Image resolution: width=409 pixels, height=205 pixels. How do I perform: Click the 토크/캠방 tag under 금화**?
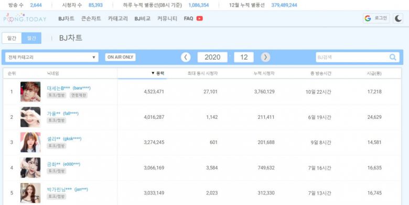[x=56, y=171]
